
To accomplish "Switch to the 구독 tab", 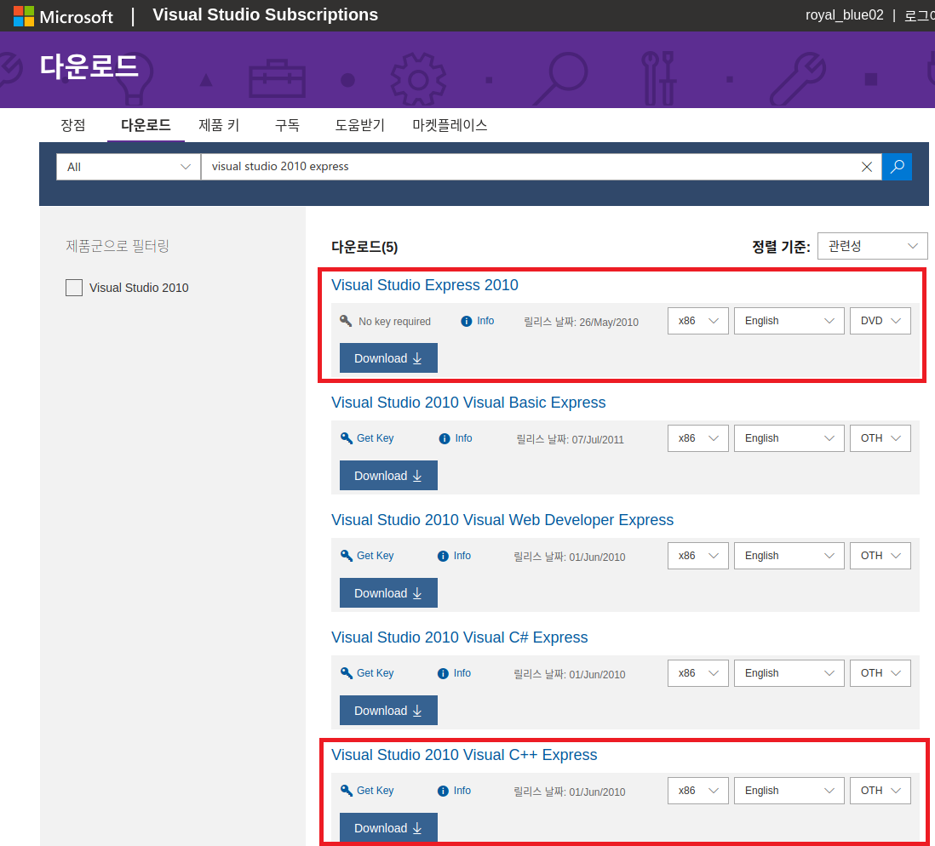I will point(287,125).
